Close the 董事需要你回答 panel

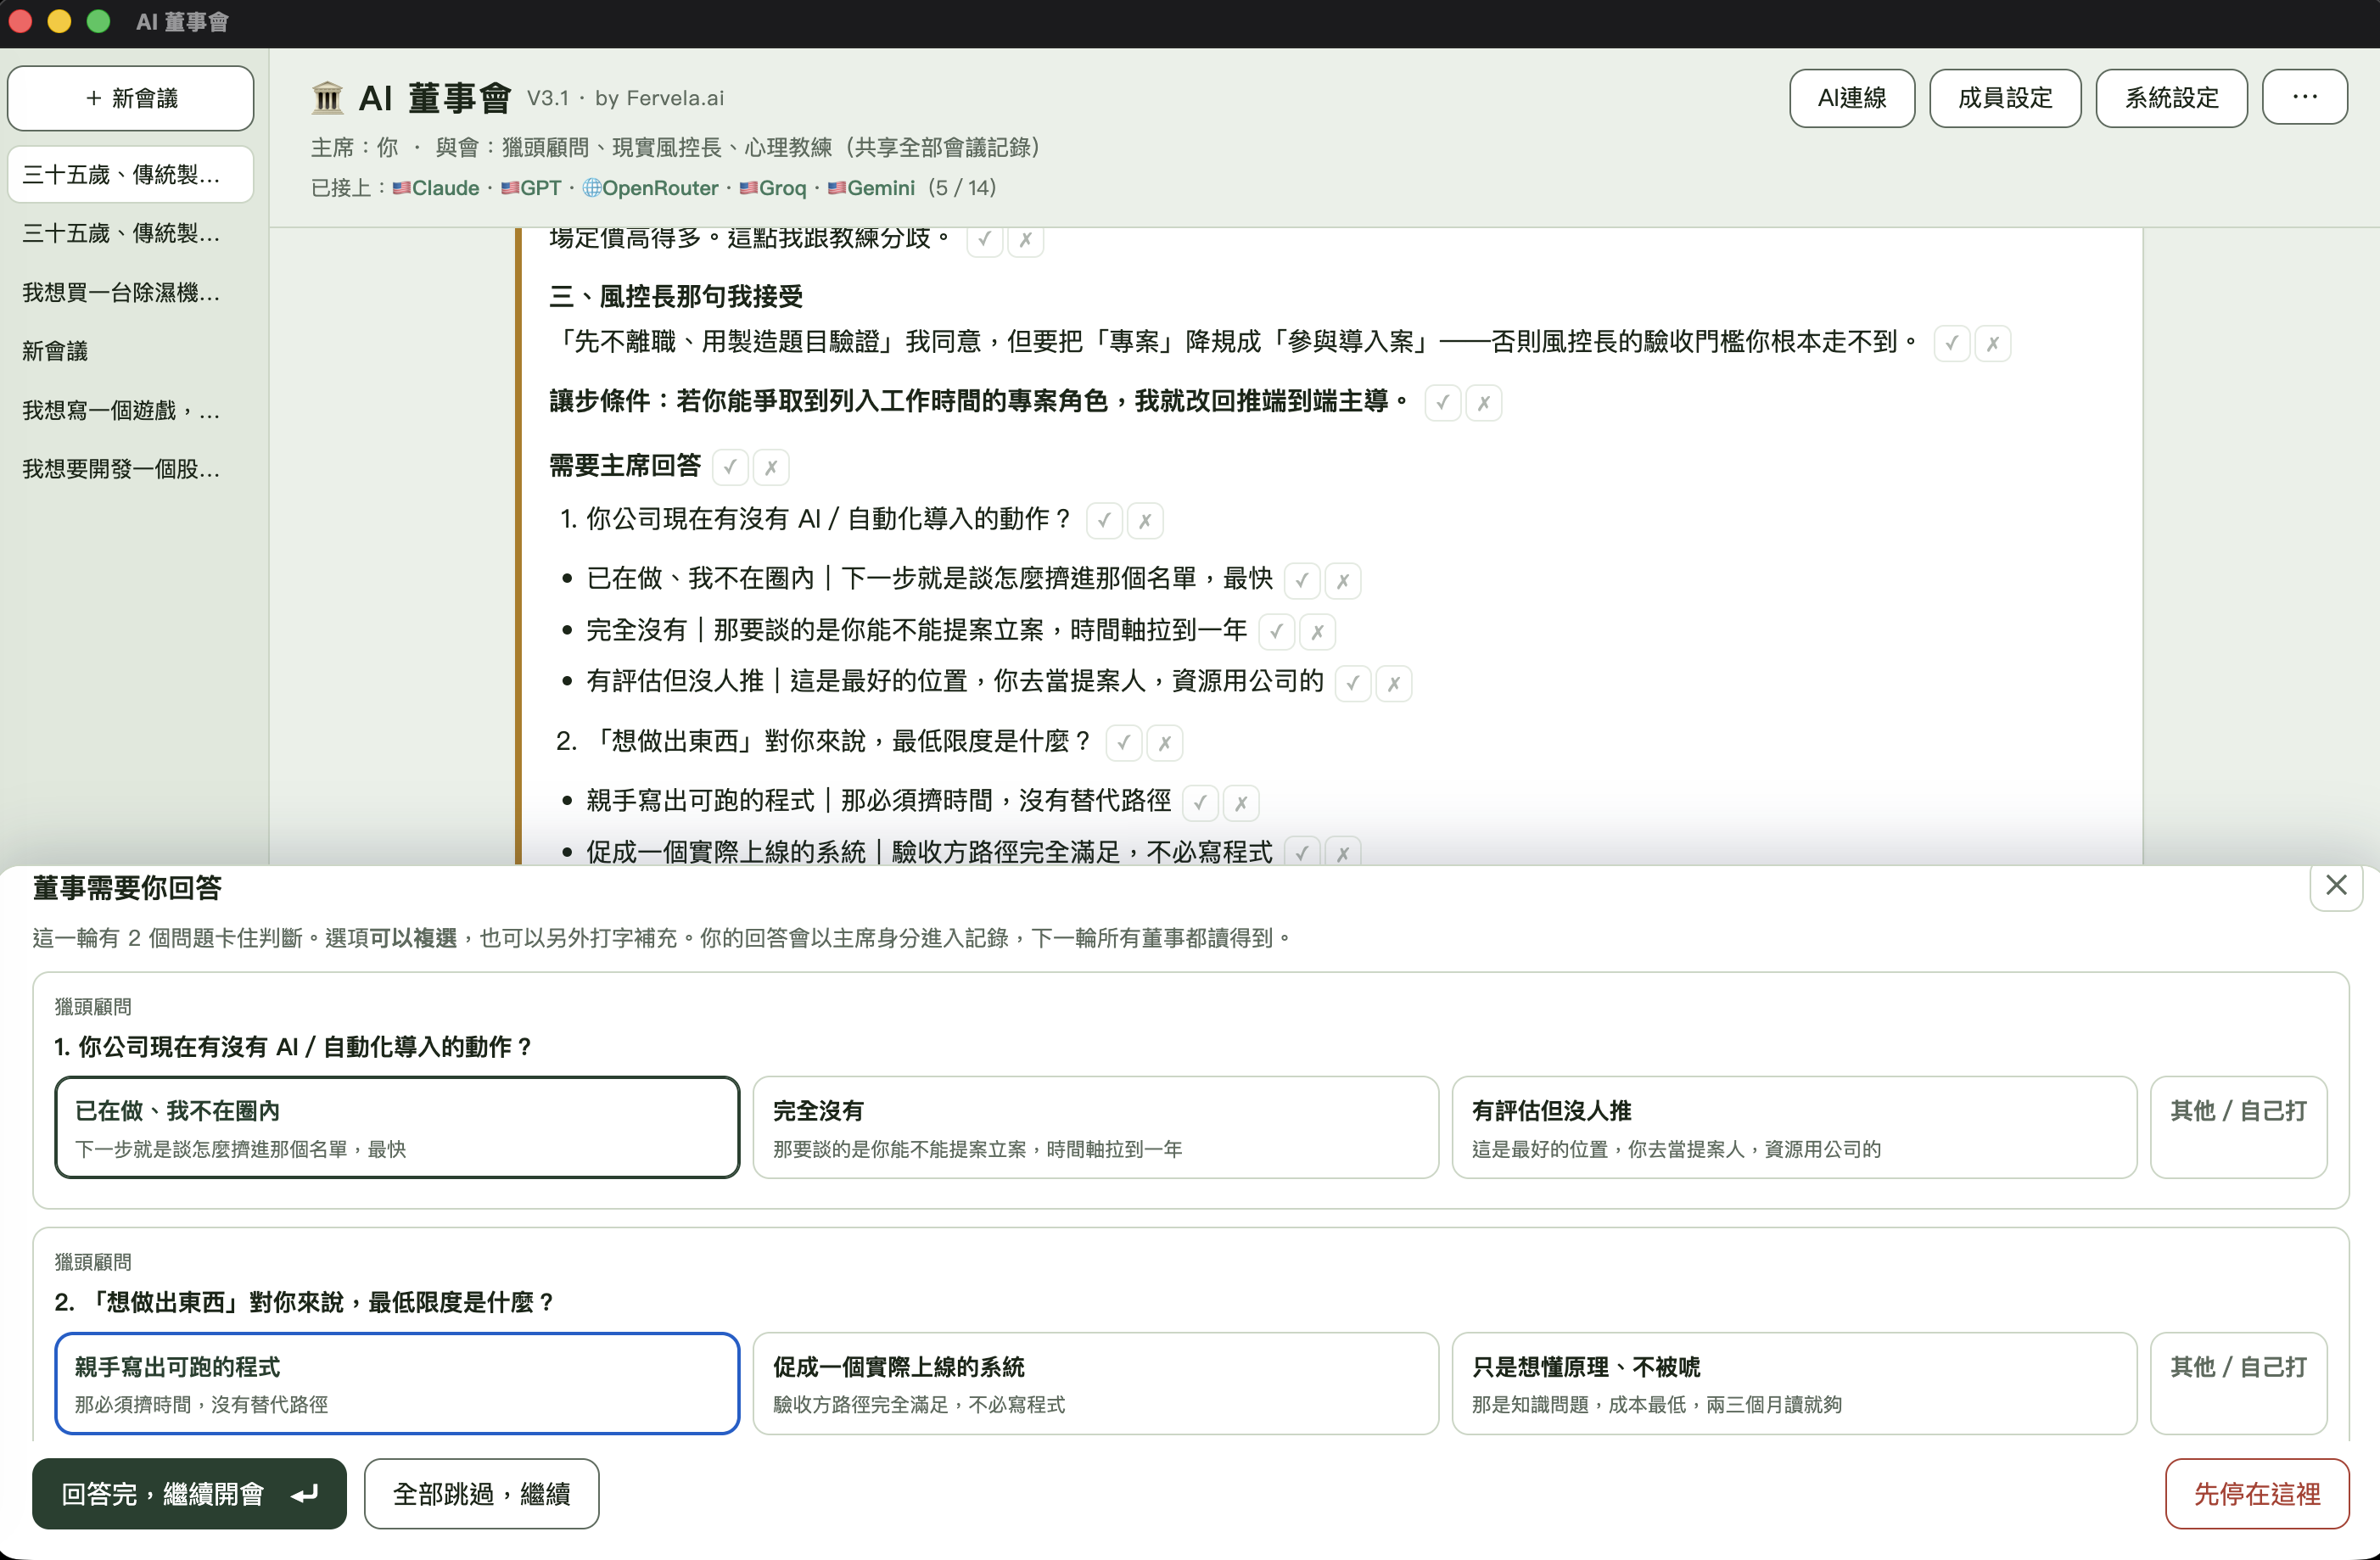(2336, 885)
